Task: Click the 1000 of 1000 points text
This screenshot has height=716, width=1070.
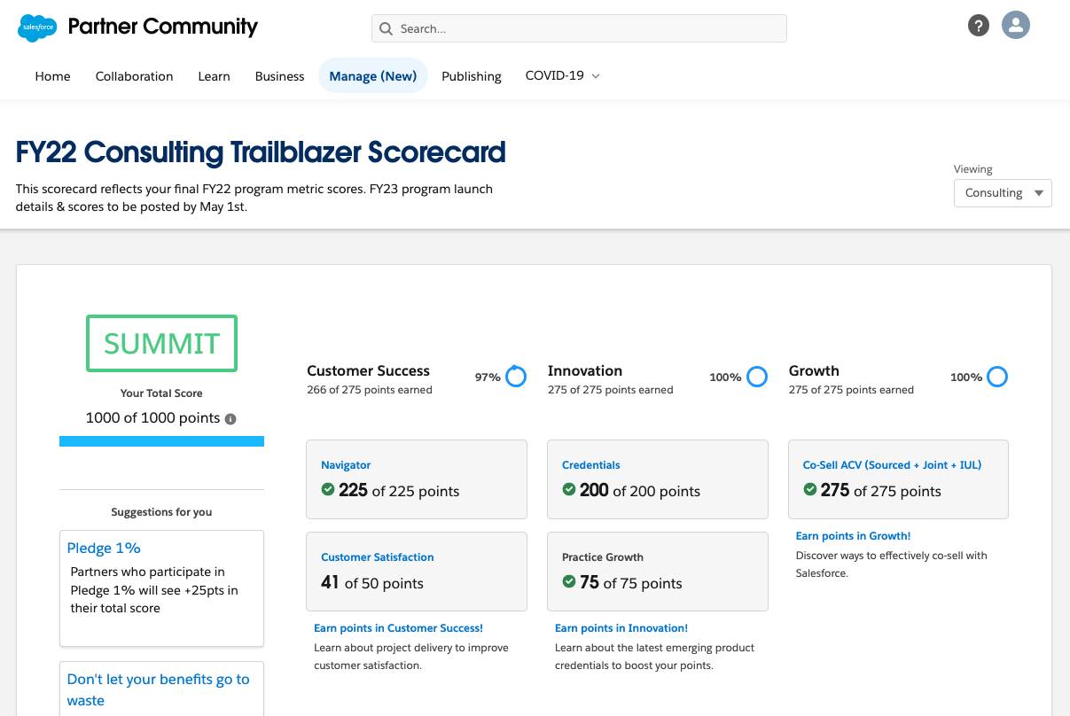Action: click(152, 418)
